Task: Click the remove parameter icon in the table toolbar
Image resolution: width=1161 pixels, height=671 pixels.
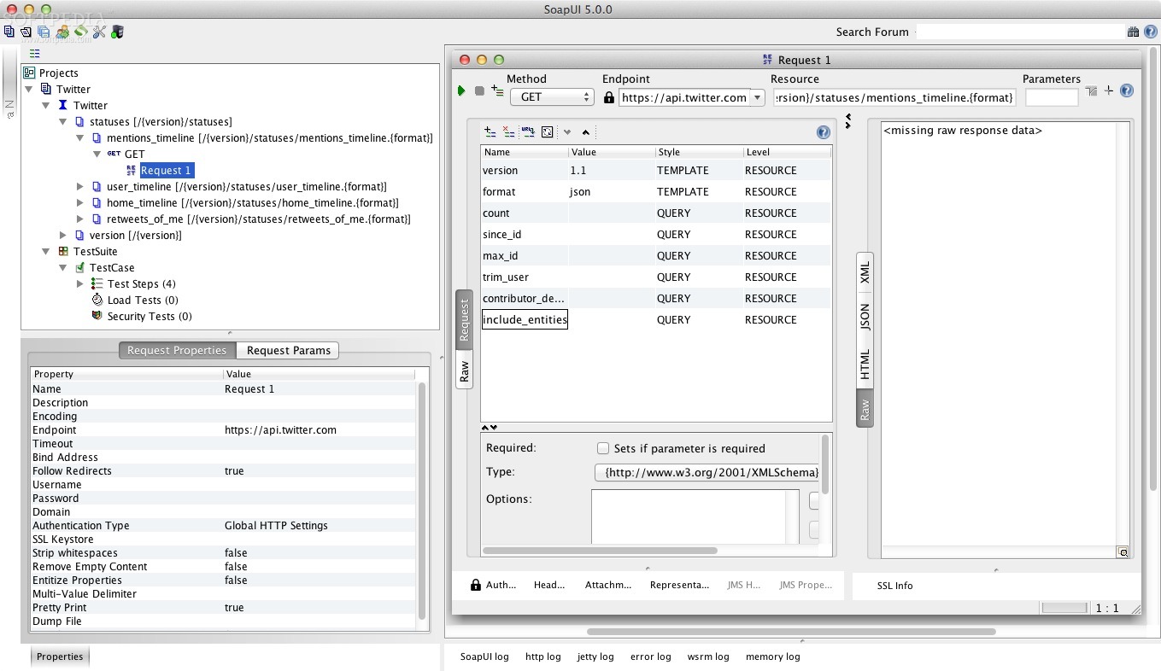Action: [509, 132]
